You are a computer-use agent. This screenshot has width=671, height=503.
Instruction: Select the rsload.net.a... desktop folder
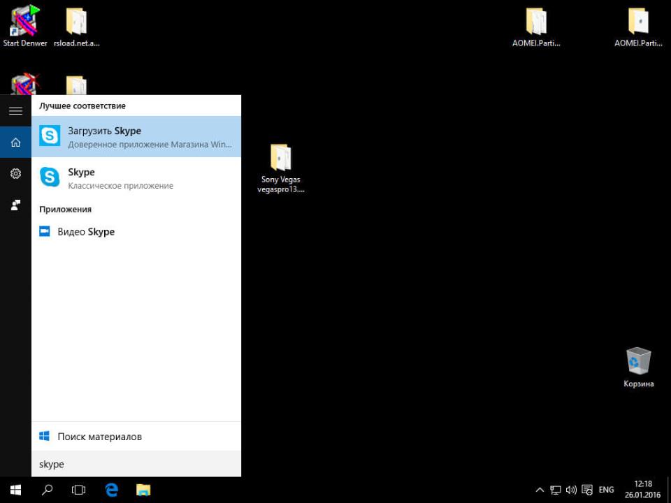pyautogui.click(x=77, y=26)
